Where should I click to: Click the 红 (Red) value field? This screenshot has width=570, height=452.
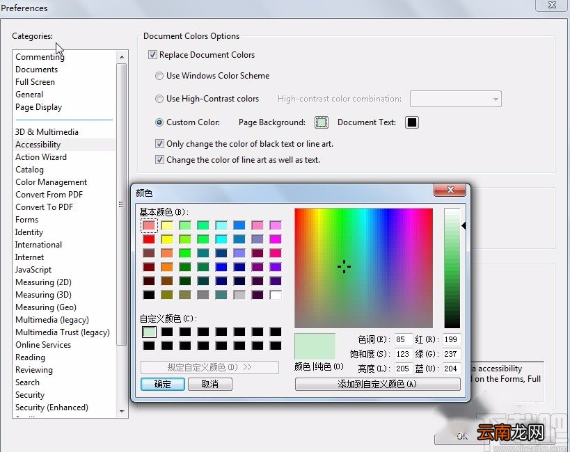(452, 339)
